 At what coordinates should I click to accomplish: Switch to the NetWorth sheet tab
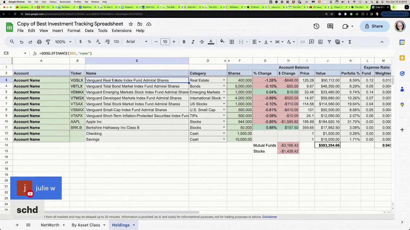[x=50, y=225]
